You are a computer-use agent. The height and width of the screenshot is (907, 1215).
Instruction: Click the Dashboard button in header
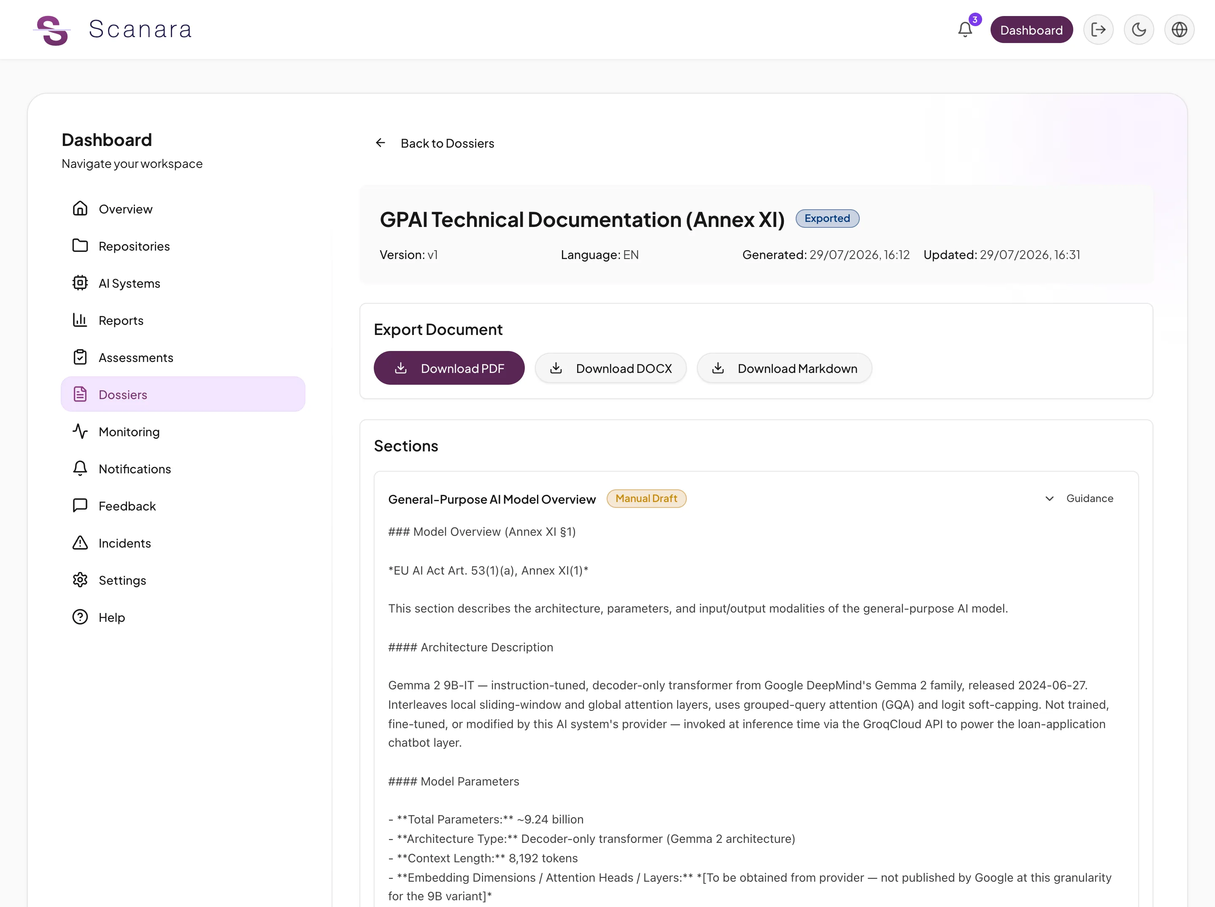[x=1031, y=30]
